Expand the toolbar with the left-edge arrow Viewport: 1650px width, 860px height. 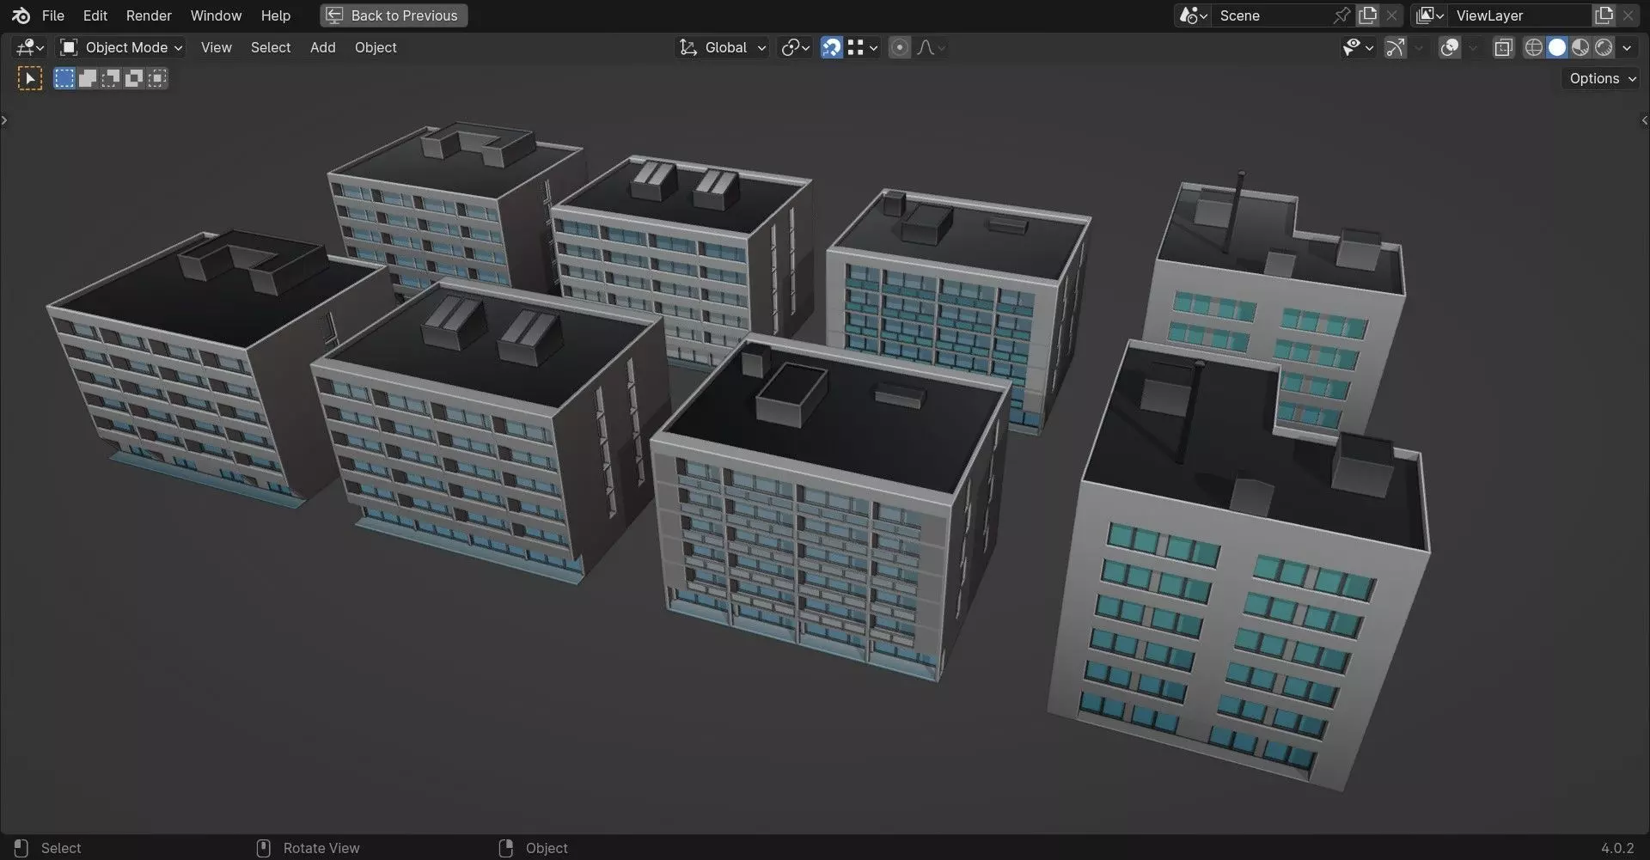pos(4,120)
